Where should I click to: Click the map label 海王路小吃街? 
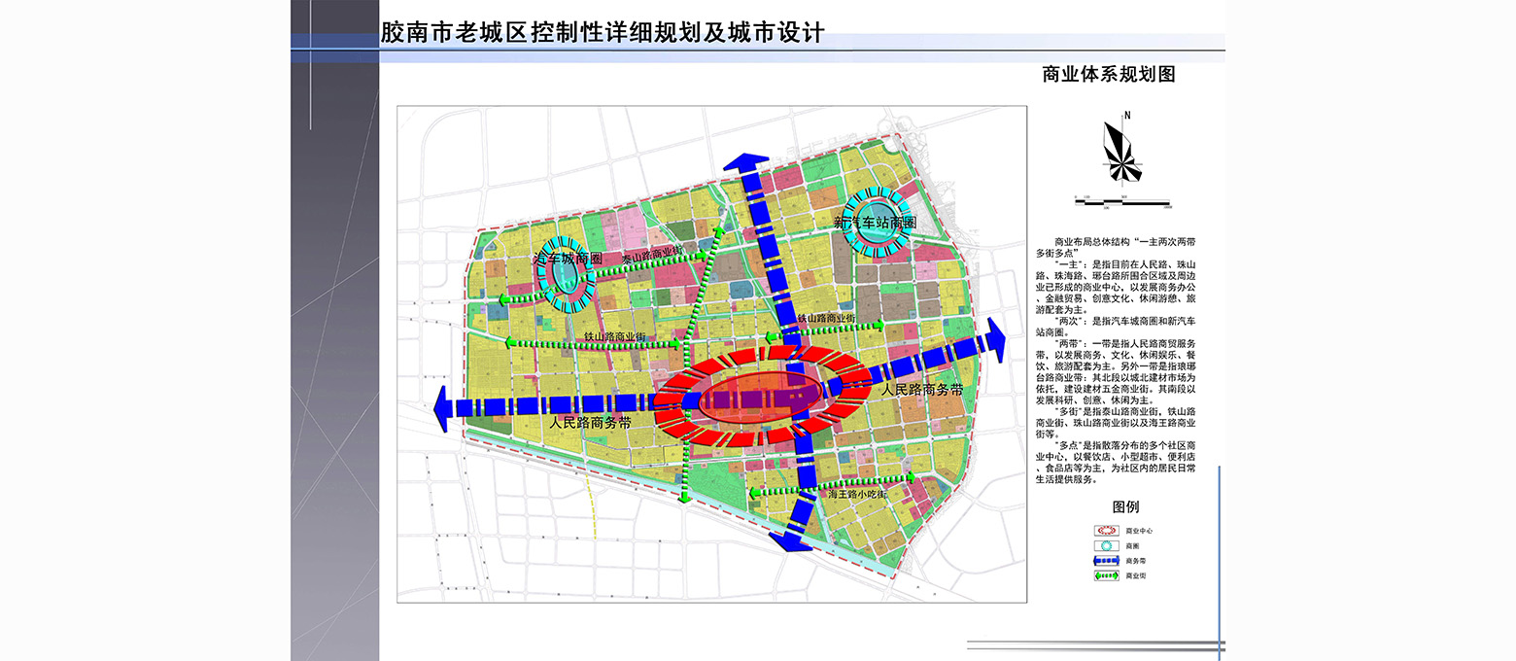pos(859,495)
